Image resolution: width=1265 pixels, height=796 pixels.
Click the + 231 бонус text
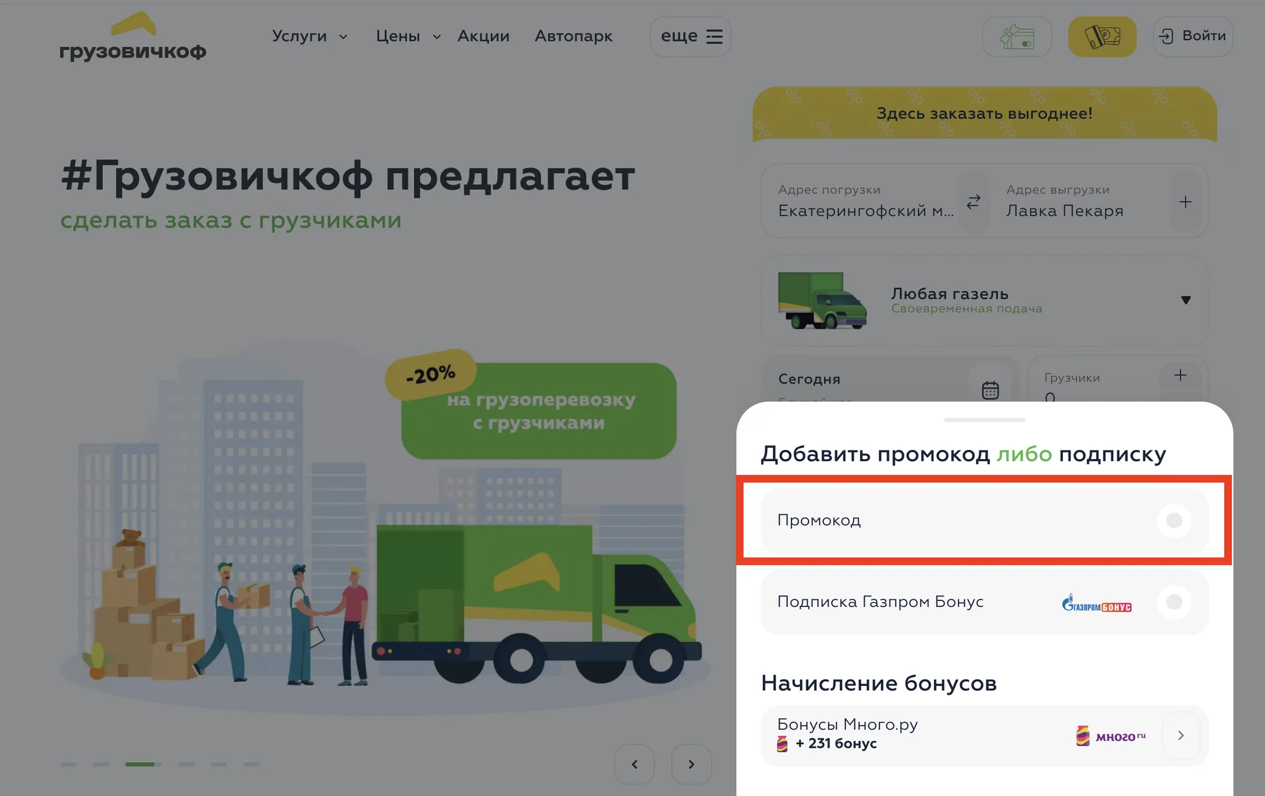(836, 743)
